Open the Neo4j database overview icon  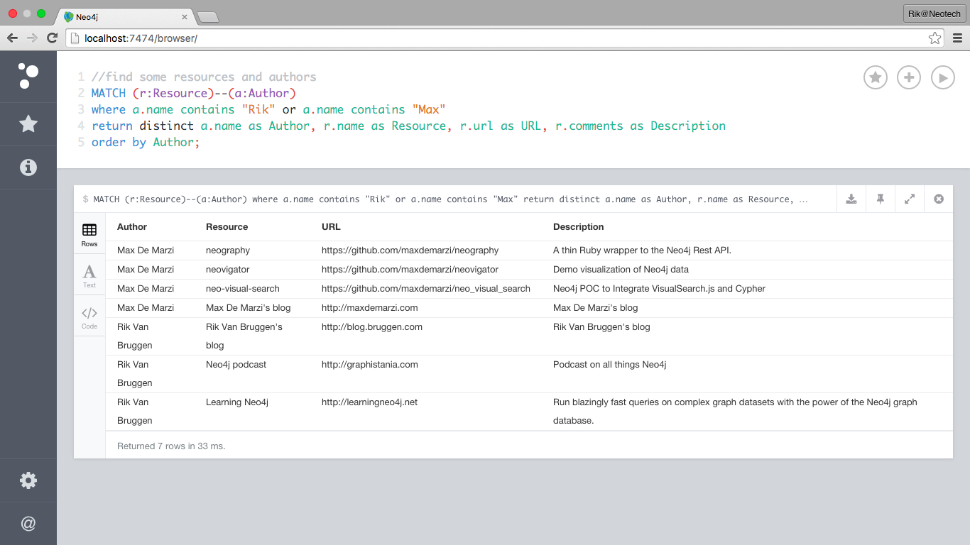point(28,76)
